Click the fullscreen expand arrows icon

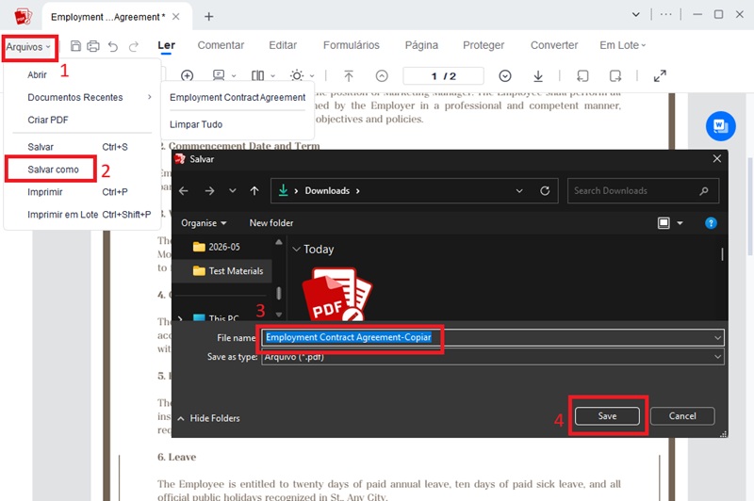[x=660, y=76]
